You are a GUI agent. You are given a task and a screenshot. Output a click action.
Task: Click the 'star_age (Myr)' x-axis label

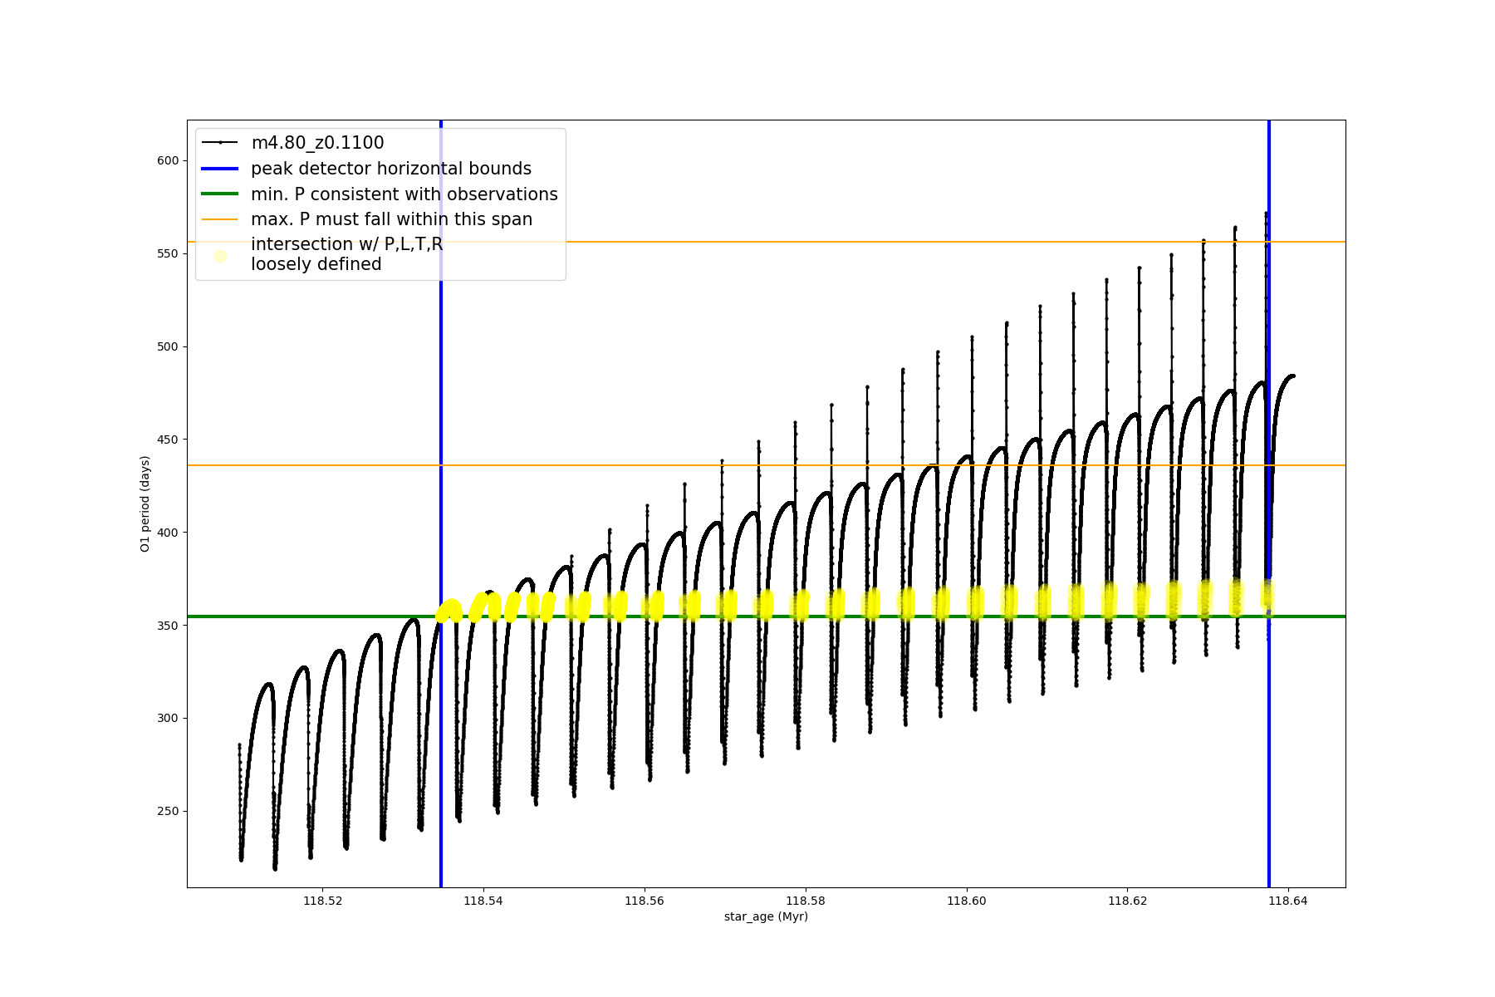pos(766,916)
